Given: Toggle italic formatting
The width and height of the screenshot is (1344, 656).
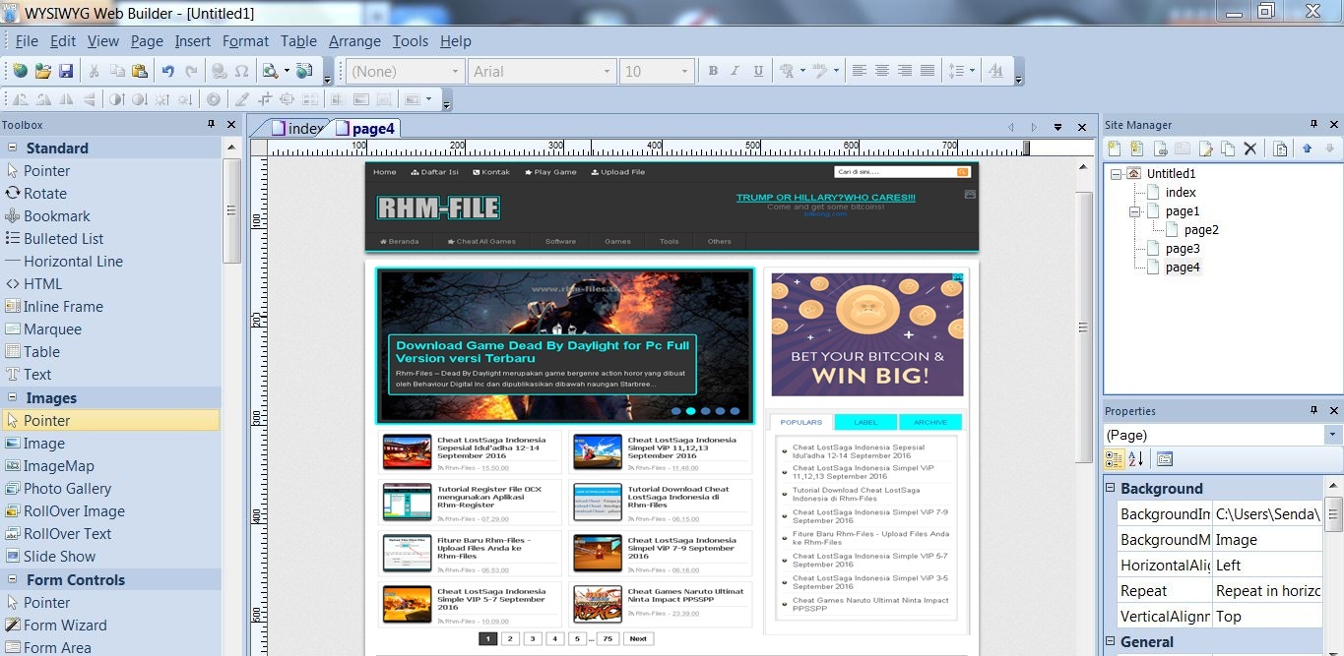Looking at the screenshot, I should coord(735,70).
